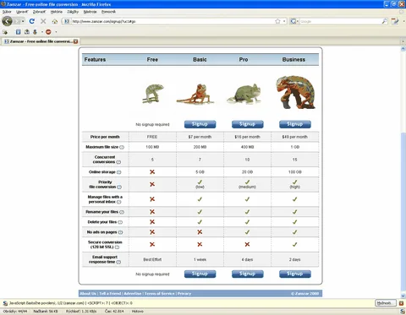
Task: Open the back/forward history dropdown arrow
Action: [23, 21]
